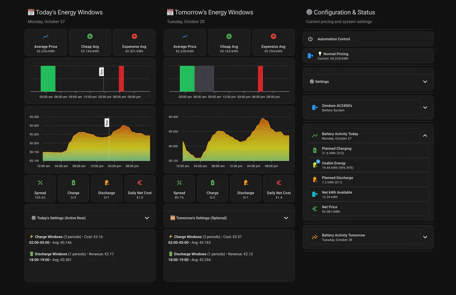Click the Normal Pricing battery heart icon

pos(310,56)
